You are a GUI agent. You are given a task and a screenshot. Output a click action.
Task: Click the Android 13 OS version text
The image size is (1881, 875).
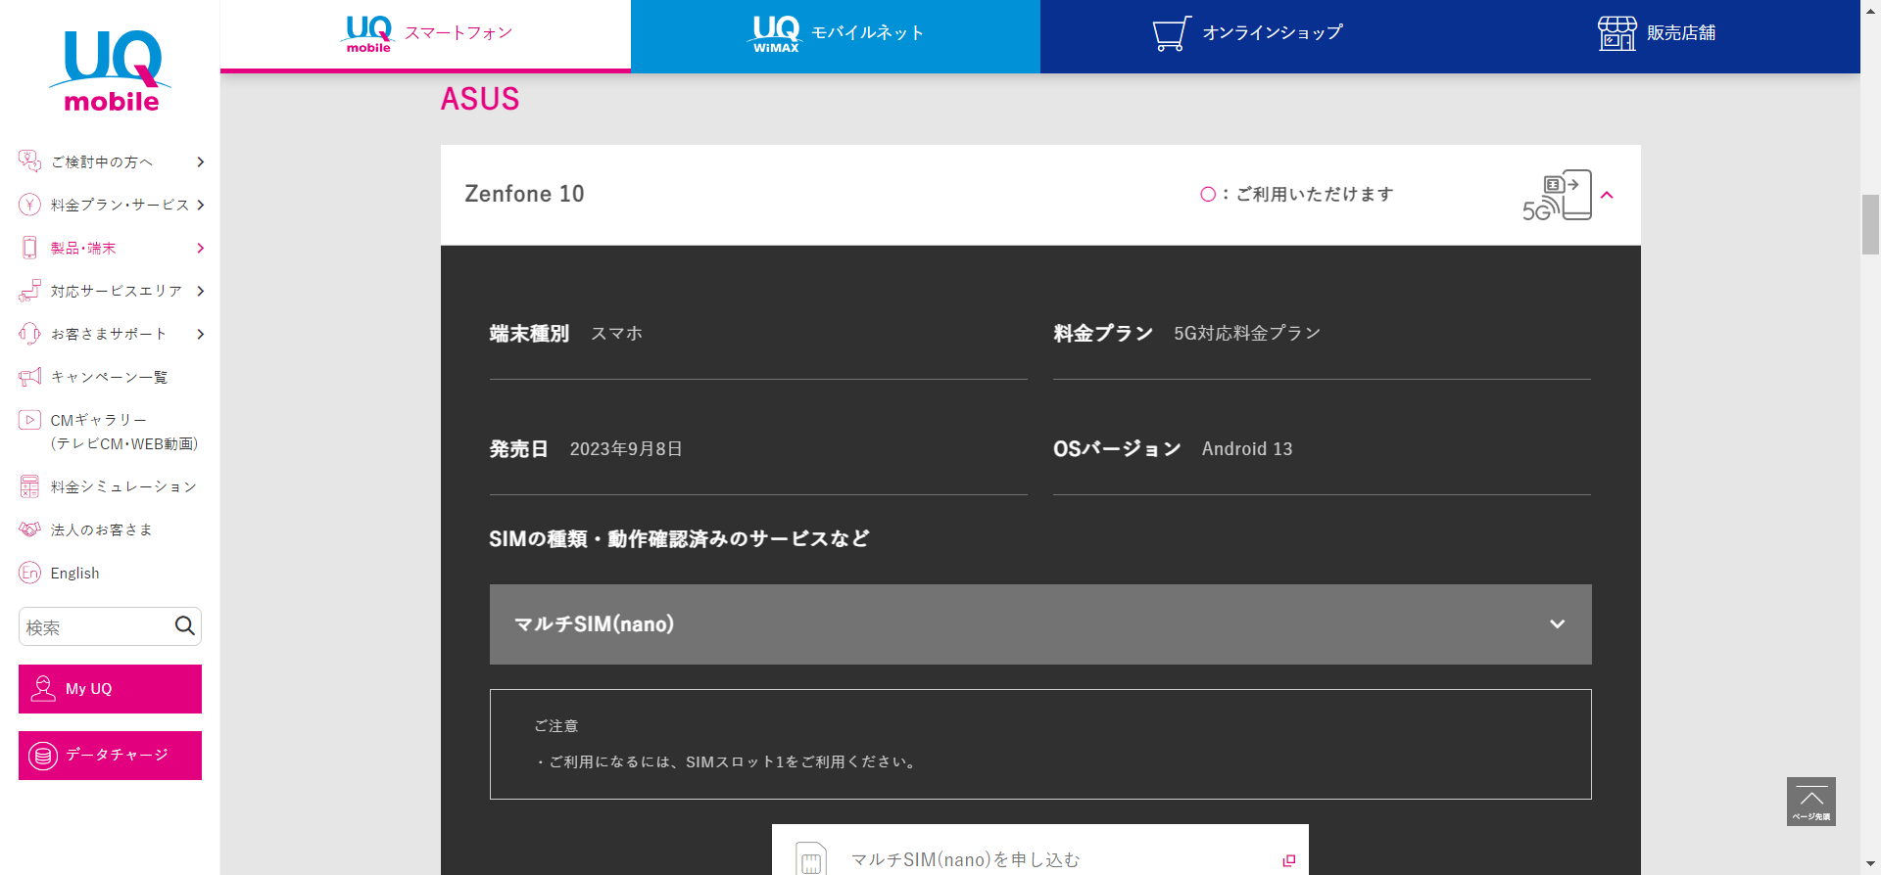(x=1247, y=449)
